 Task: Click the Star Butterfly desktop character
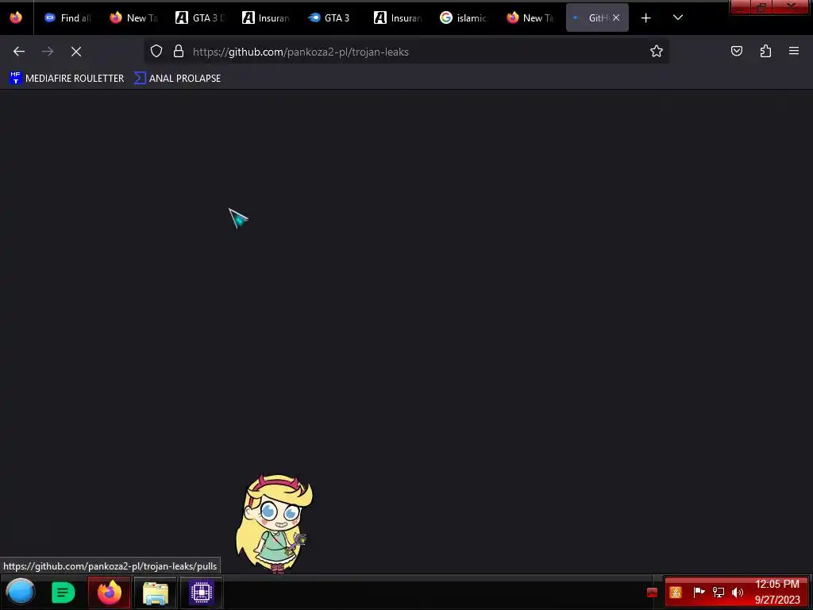(274, 523)
